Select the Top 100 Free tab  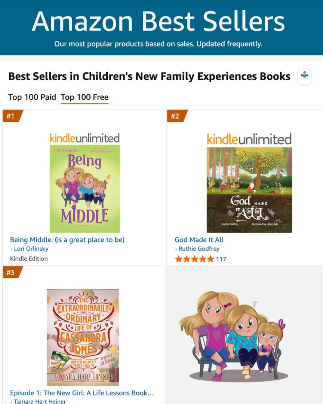click(84, 97)
